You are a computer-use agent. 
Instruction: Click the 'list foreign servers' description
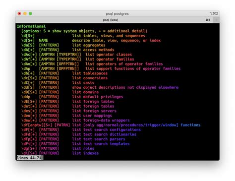point(94,111)
